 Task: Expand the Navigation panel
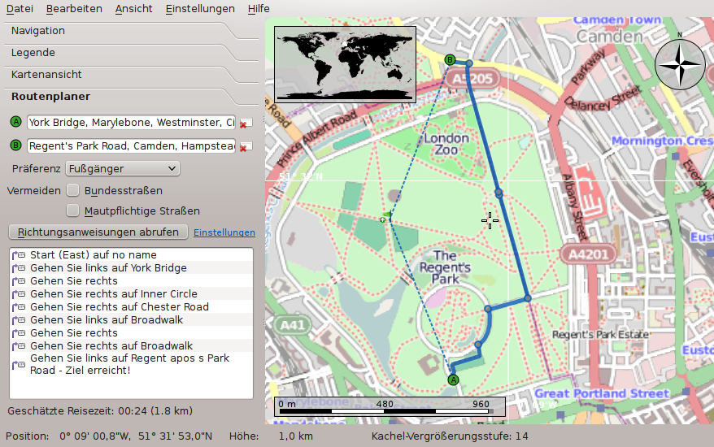point(38,31)
